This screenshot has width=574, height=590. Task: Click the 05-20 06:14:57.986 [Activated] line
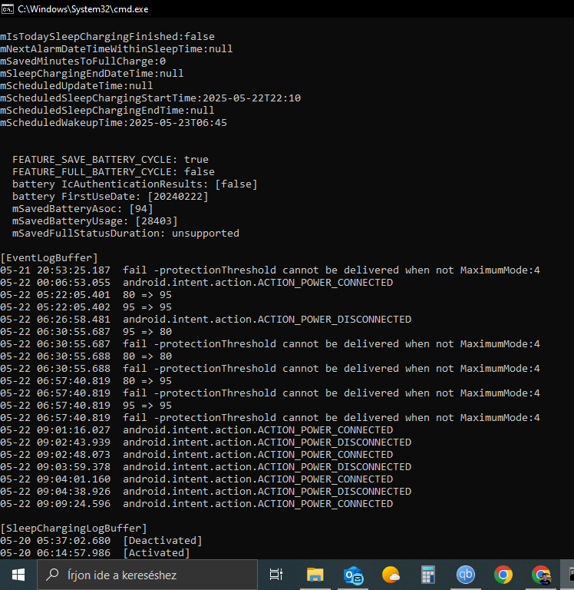[95, 553]
